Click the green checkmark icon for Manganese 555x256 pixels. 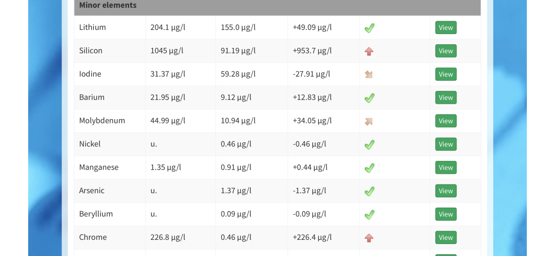(369, 168)
